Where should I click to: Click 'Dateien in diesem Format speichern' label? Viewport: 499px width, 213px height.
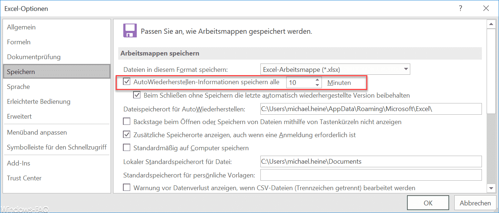(x=175, y=69)
